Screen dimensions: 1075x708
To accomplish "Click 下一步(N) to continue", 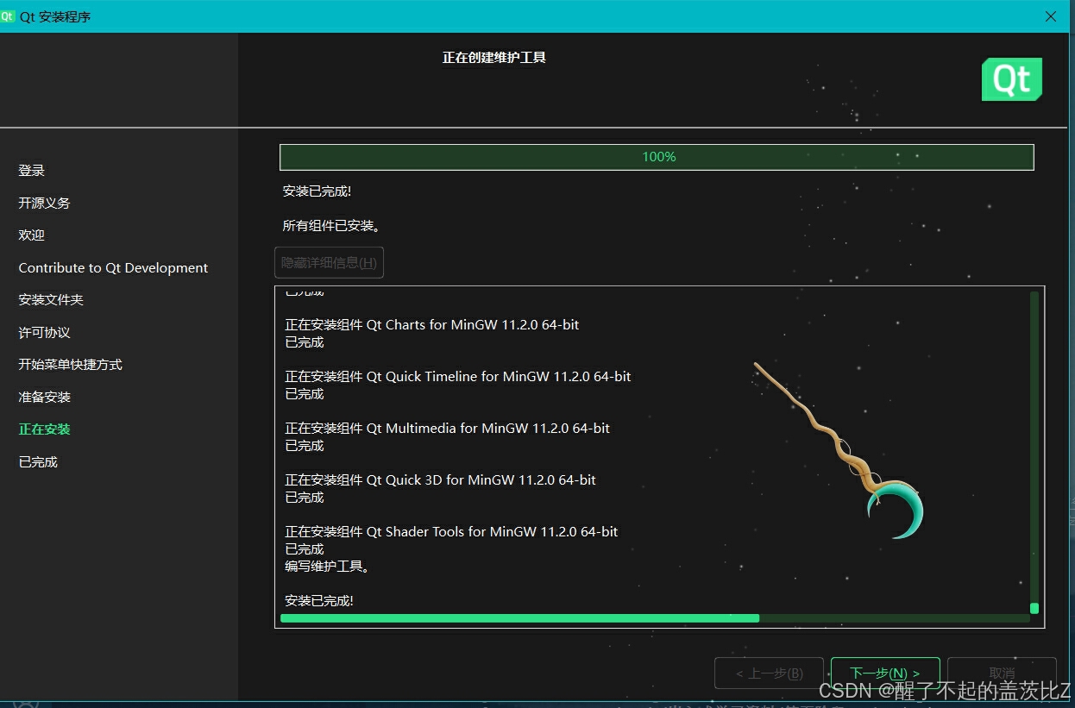I will click(885, 673).
